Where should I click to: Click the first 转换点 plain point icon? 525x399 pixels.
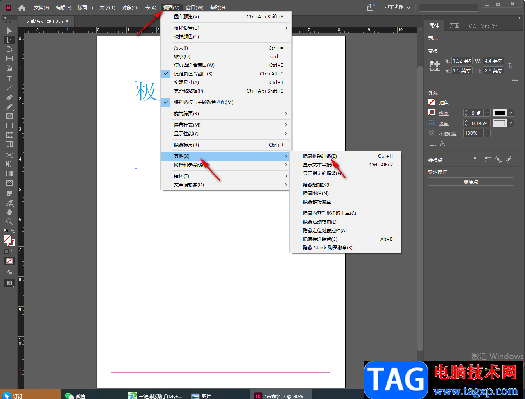[x=476, y=159]
